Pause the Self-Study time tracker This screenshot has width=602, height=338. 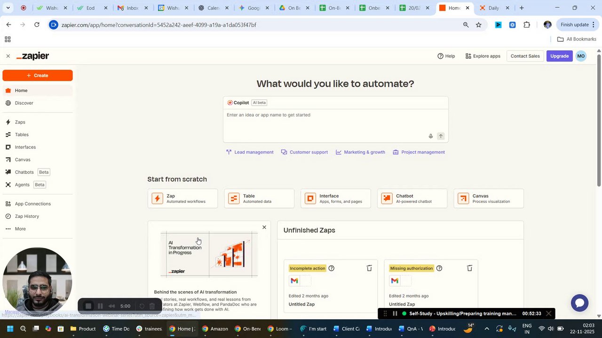(x=395, y=314)
